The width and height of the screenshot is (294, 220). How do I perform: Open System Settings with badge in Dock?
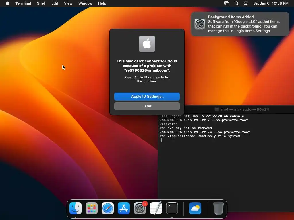point(140,208)
